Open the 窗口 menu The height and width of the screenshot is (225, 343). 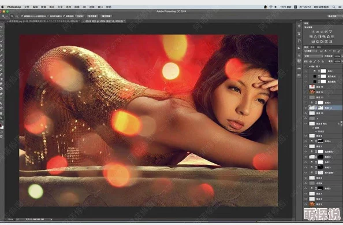(100, 7)
